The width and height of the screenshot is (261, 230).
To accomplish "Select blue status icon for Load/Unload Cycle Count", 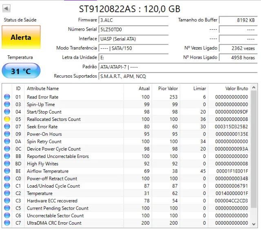I will [x=7, y=186].
